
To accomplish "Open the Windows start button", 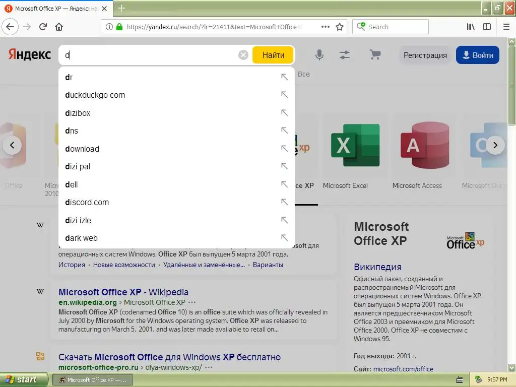I will click(x=23, y=379).
